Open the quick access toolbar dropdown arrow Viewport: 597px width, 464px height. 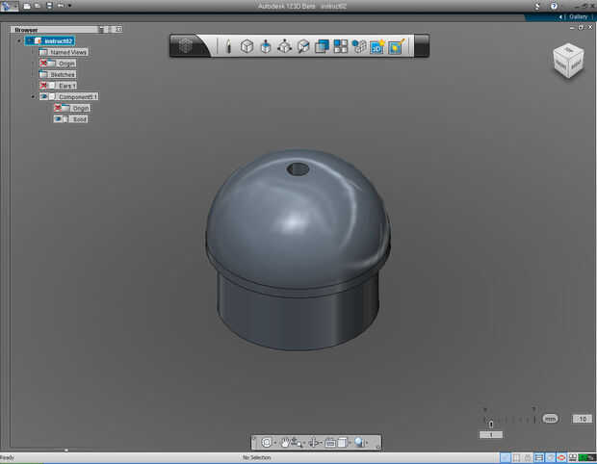coord(69,6)
